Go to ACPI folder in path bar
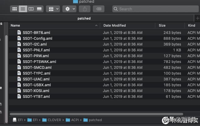200x126 pixels. point(73,120)
